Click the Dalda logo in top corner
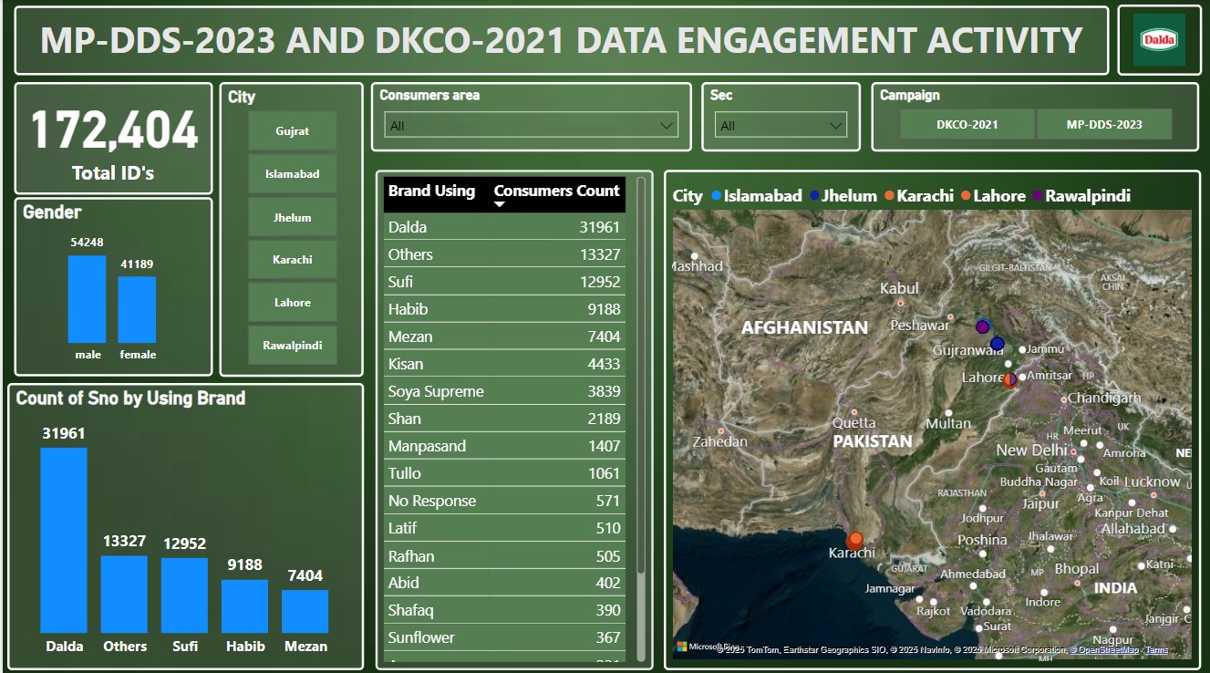 click(x=1159, y=40)
